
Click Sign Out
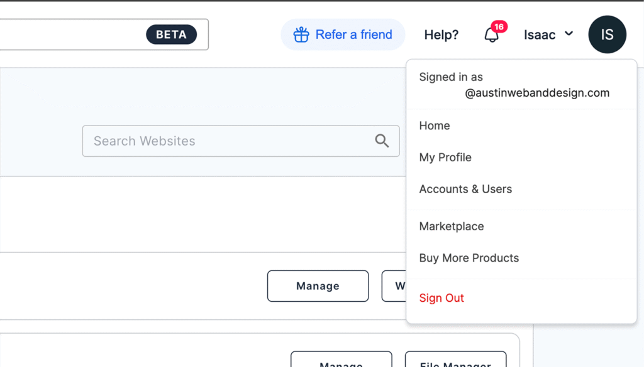pos(441,298)
